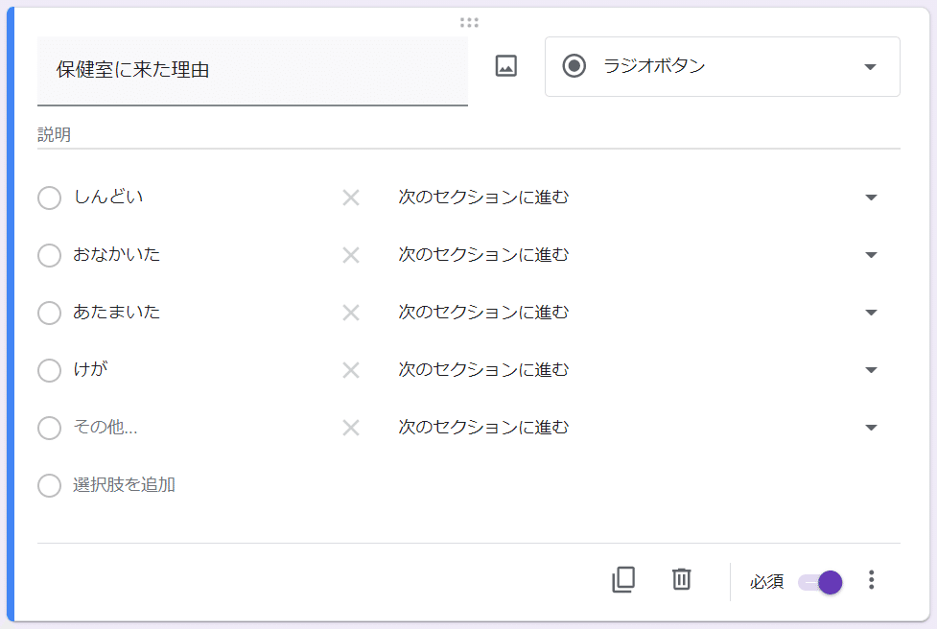Viewport: 937px width, 629px height.
Task: Open the three-dot more options menu
Action: (x=871, y=580)
